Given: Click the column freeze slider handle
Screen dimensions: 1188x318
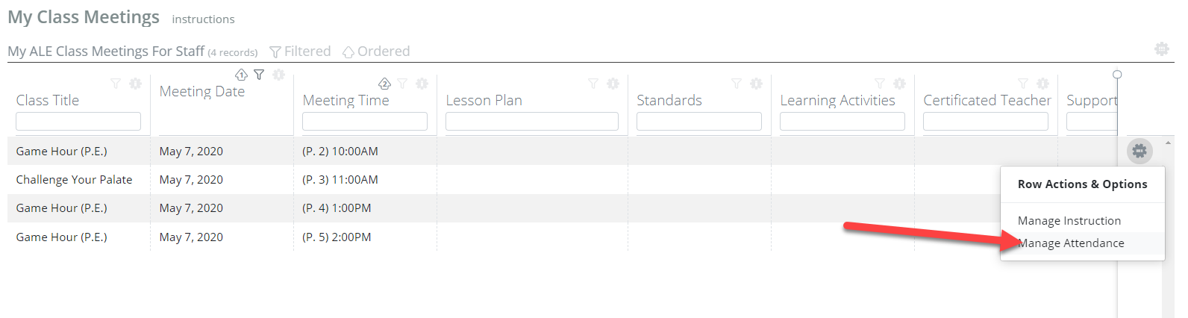Looking at the screenshot, I should pos(1117,75).
